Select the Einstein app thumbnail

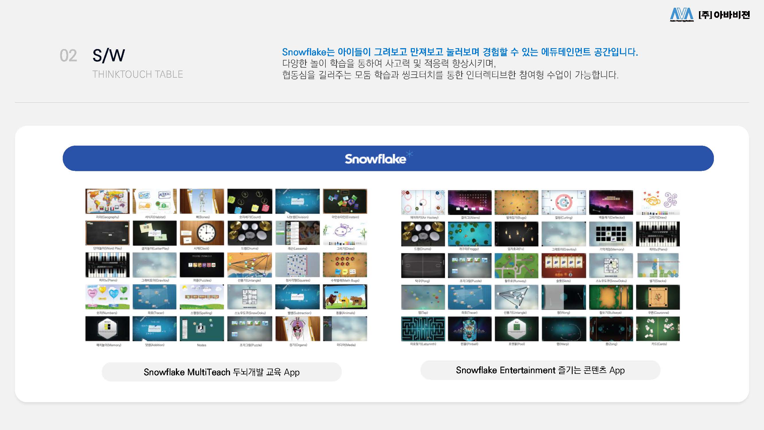pyautogui.click(x=345, y=201)
